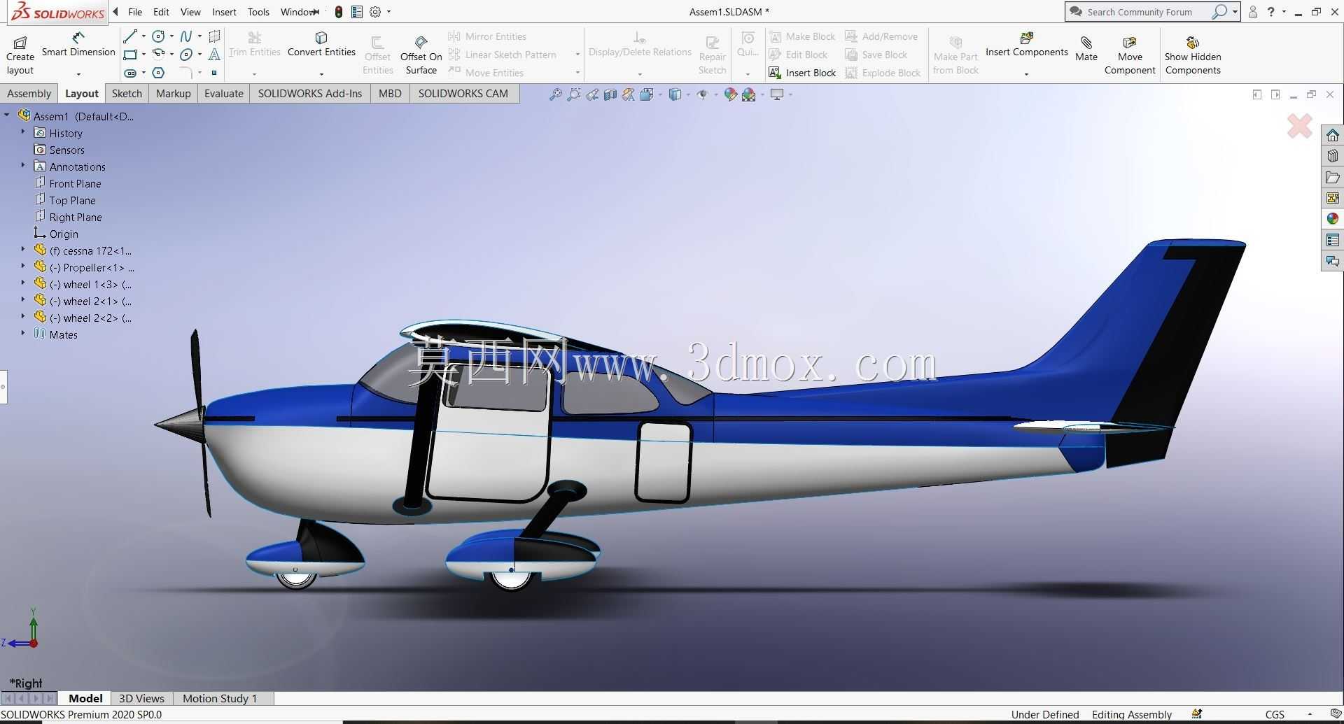
Task: Expand the Mates folder
Action: [x=23, y=333]
